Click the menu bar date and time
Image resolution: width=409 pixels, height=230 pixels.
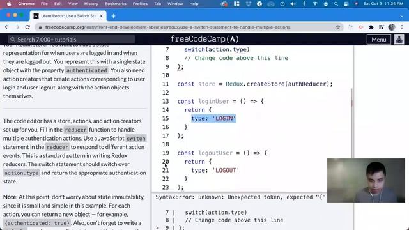(383, 4)
